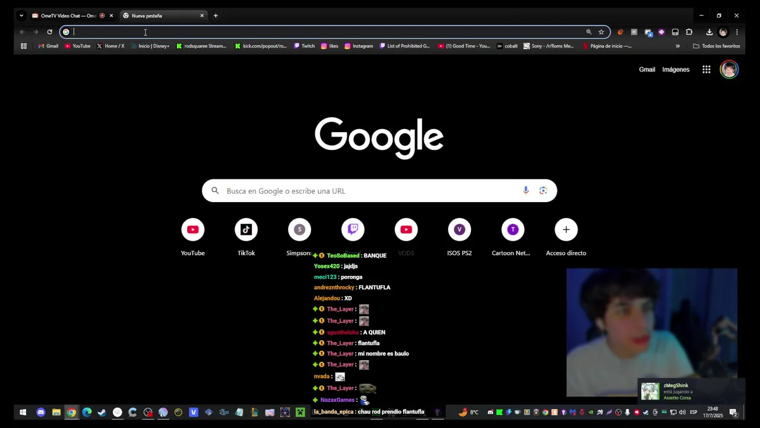Open Chrome downloads icon

click(x=709, y=32)
